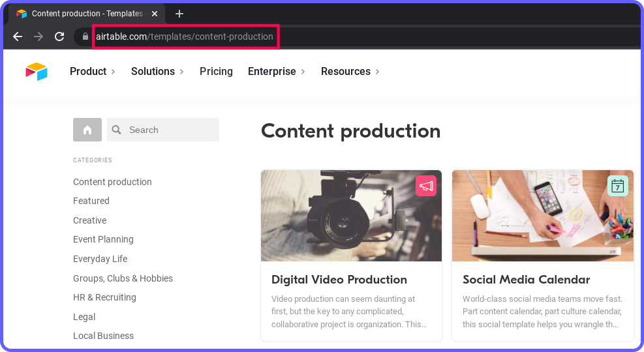Open the Social Media Calendar desk thumbnail

pos(543,216)
